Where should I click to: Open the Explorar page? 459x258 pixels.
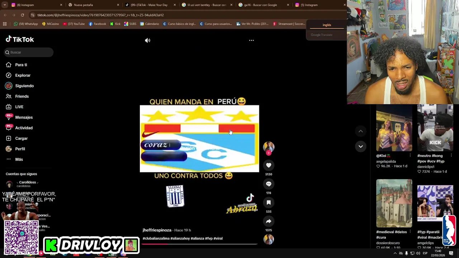[23, 75]
